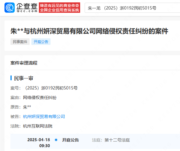The width and height of the screenshot is (180, 151).
Task: Click the courtroom value 第十二号法庭
Action: [x=117, y=140]
